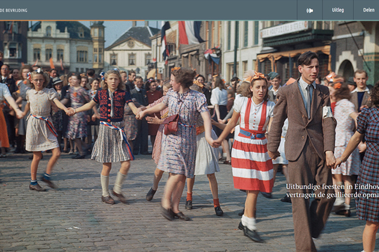
Task: Open the Uitleg explanation menu
Action: tap(337, 10)
